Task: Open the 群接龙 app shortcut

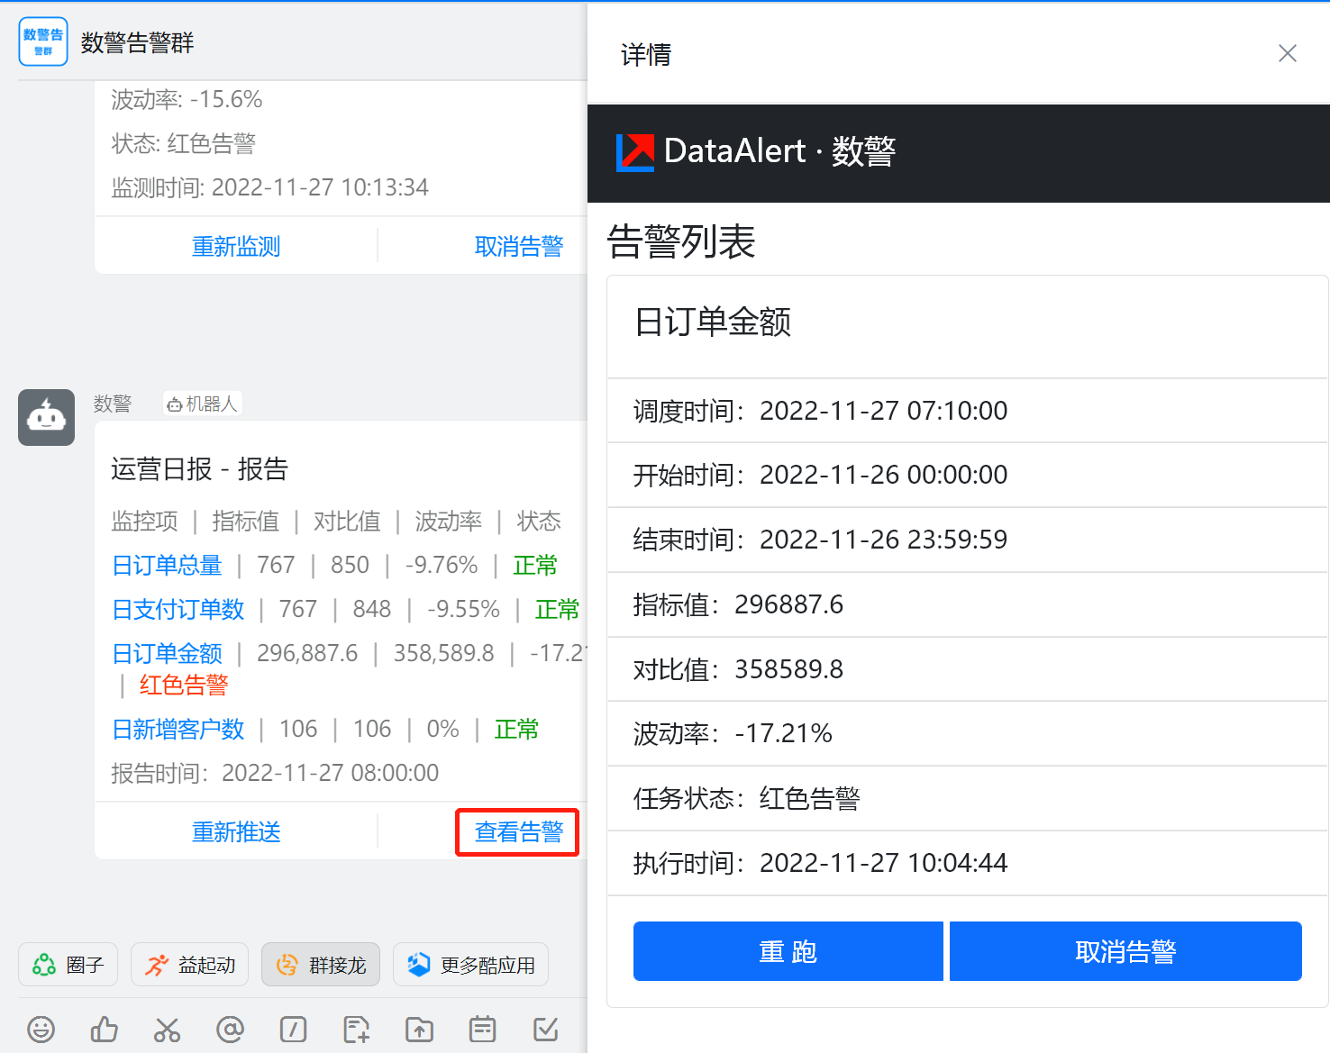Action: click(x=321, y=964)
